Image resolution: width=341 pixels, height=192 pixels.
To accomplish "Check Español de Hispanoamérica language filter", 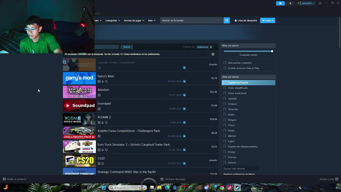I will (x=225, y=147).
